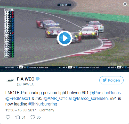Viewport: 129px width, 124px height.
Task: Click the FIA WEC display name
Action: (26, 79)
